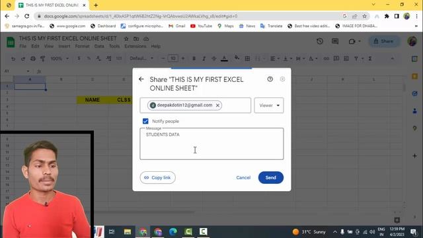
Task: Open horizontal align dropdown
Action: coord(275,59)
